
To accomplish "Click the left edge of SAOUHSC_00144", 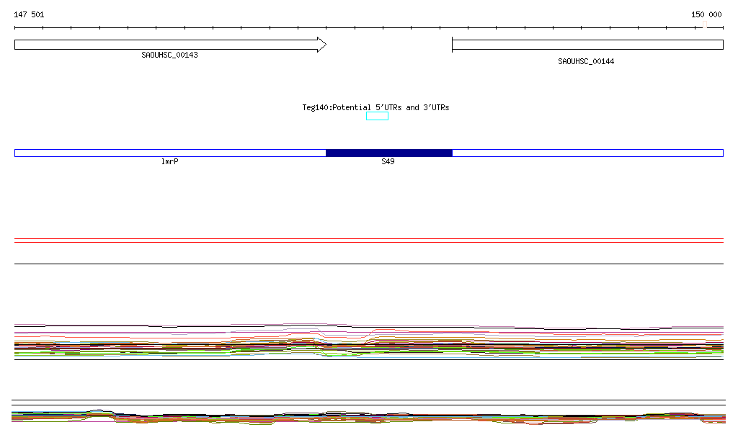I will [453, 45].
